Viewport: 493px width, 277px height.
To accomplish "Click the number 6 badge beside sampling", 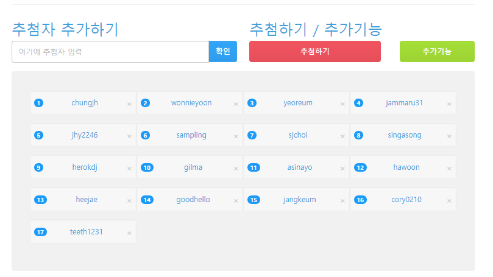I will 145,135.
